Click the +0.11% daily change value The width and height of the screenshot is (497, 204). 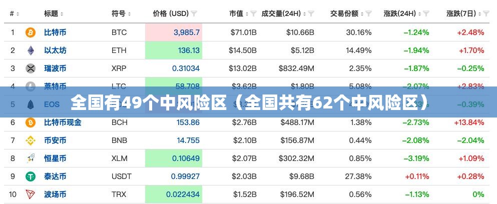point(417,176)
